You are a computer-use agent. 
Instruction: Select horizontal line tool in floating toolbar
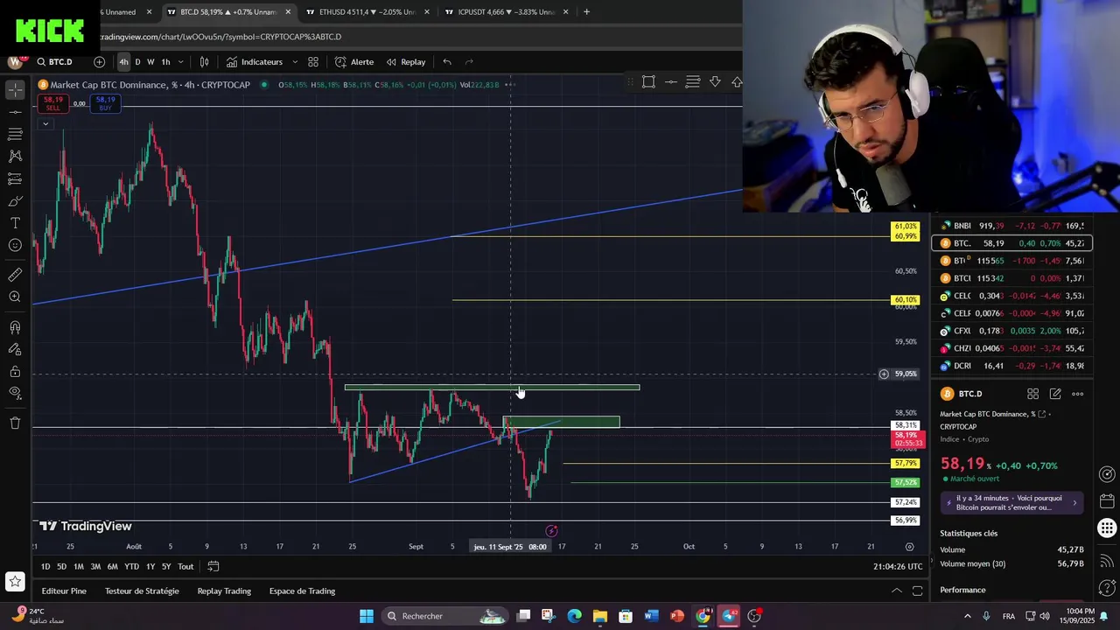pos(670,81)
